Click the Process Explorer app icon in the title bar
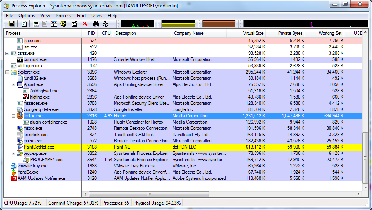 click(7, 6)
